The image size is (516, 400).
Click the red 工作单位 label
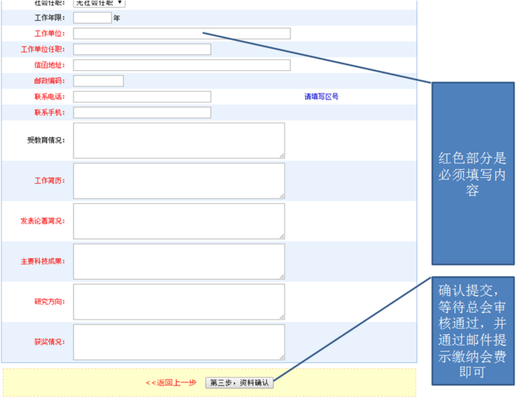[x=49, y=34]
